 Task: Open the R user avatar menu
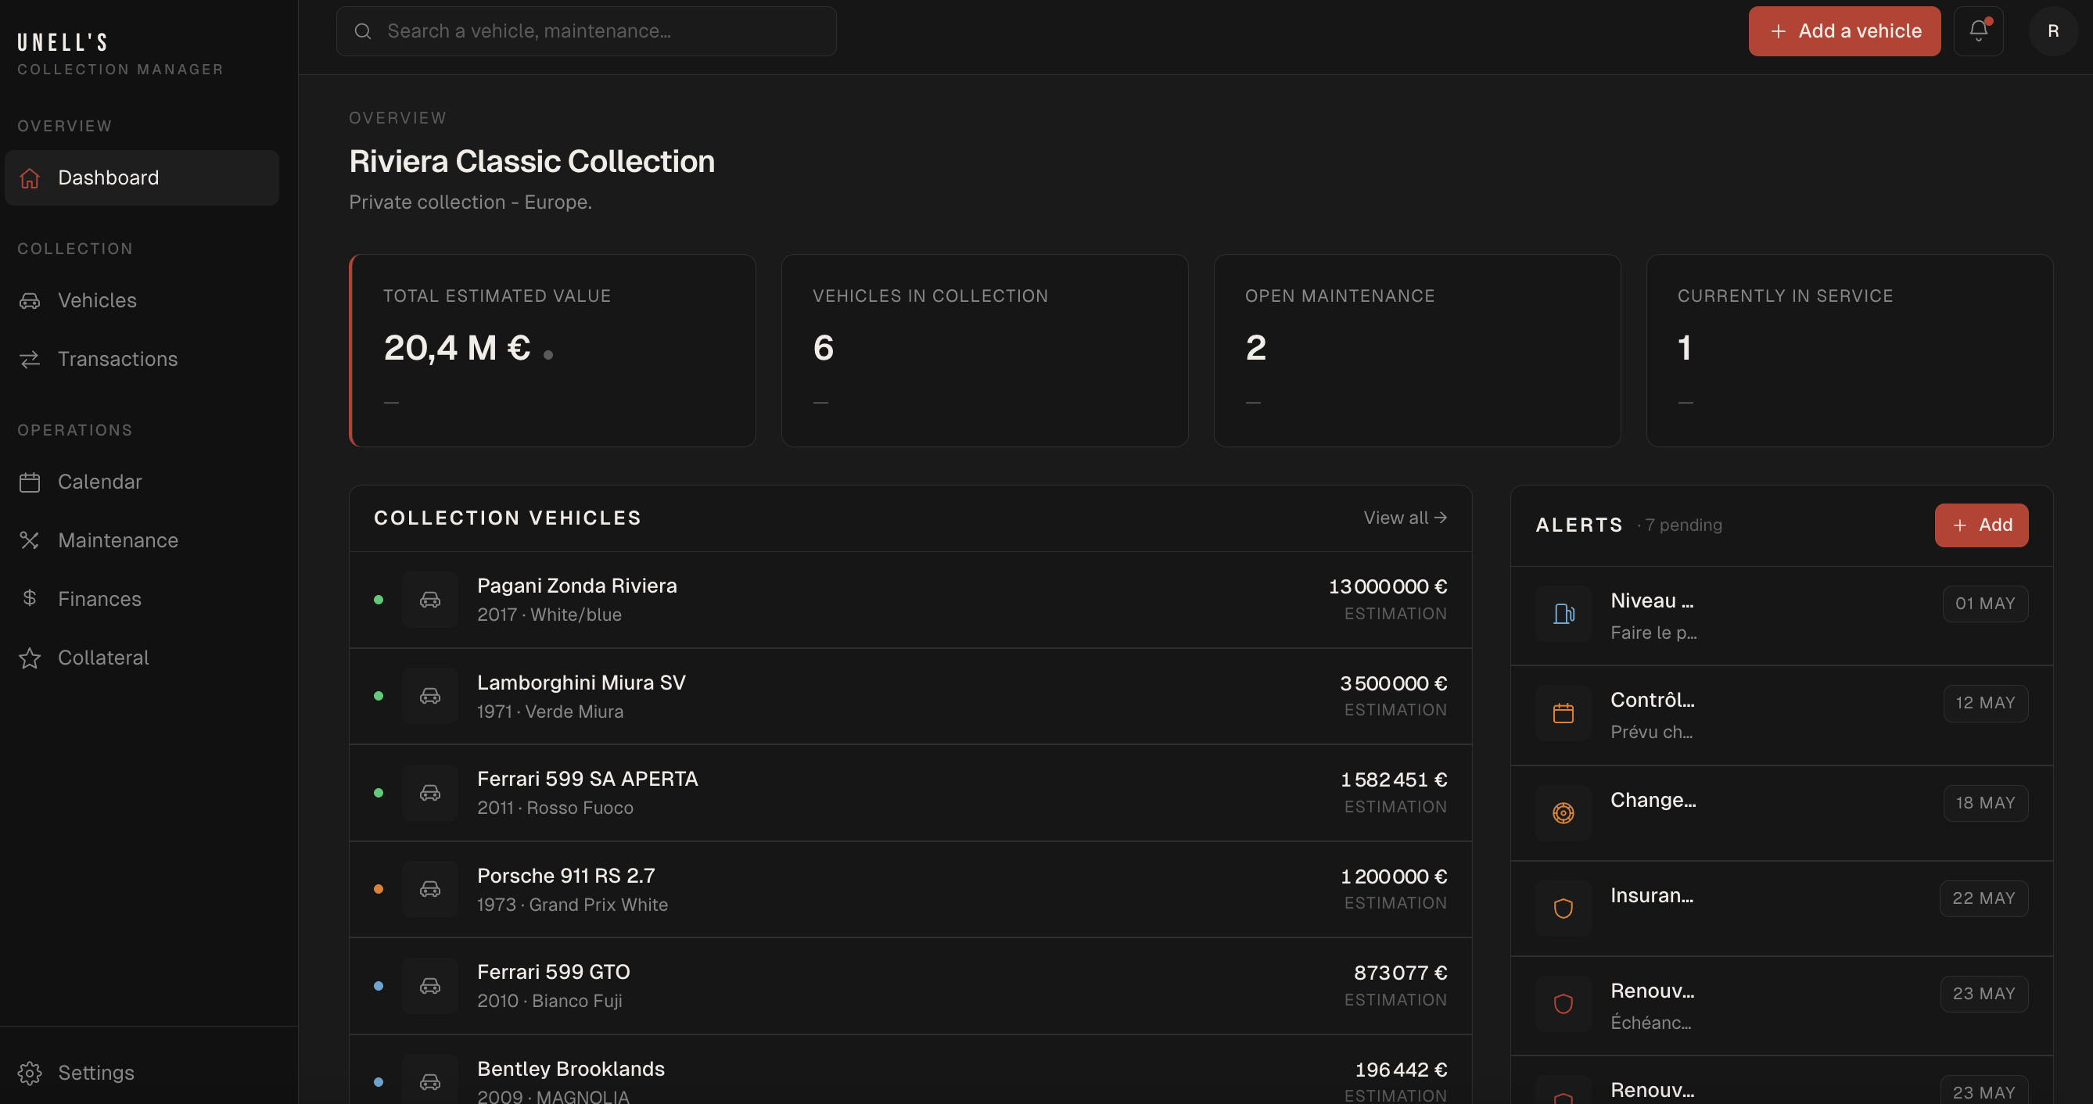[x=2052, y=30]
